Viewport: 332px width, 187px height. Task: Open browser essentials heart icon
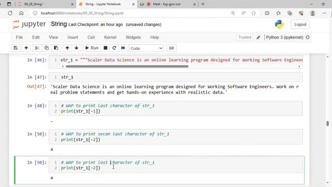click(x=301, y=13)
